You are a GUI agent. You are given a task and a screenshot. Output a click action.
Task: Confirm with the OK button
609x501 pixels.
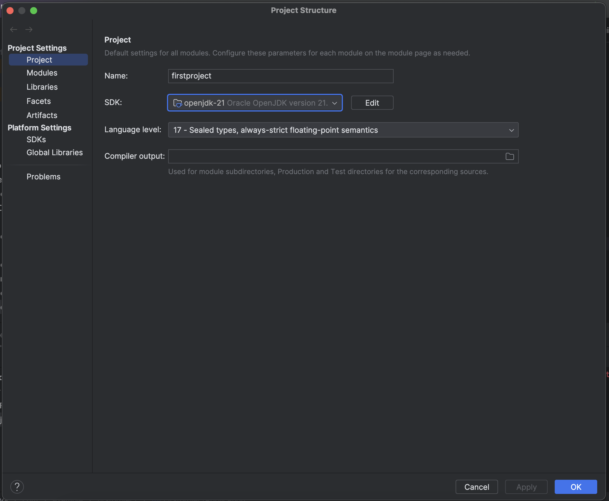576,487
